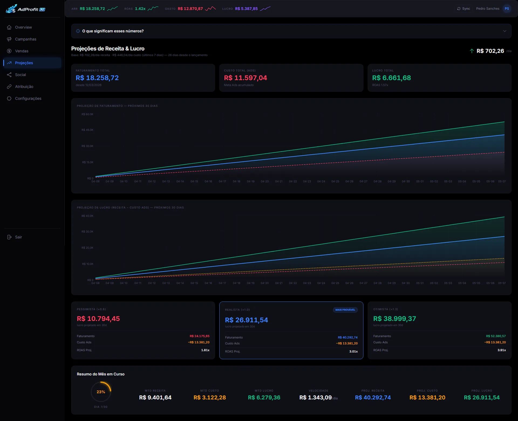Click the Overview home icon
The height and width of the screenshot is (421, 518).
pos(9,27)
